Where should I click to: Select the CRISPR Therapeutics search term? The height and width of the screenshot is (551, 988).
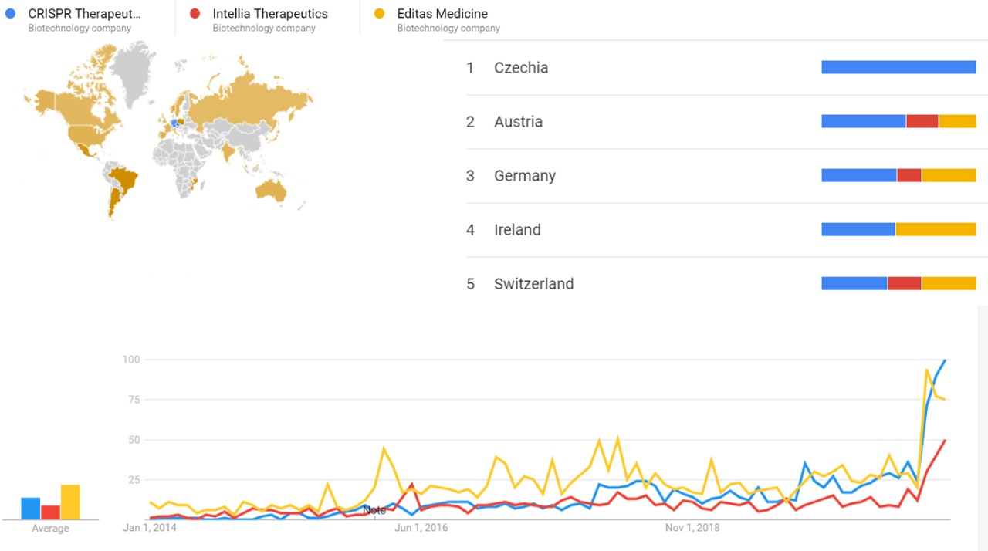(x=85, y=14)
